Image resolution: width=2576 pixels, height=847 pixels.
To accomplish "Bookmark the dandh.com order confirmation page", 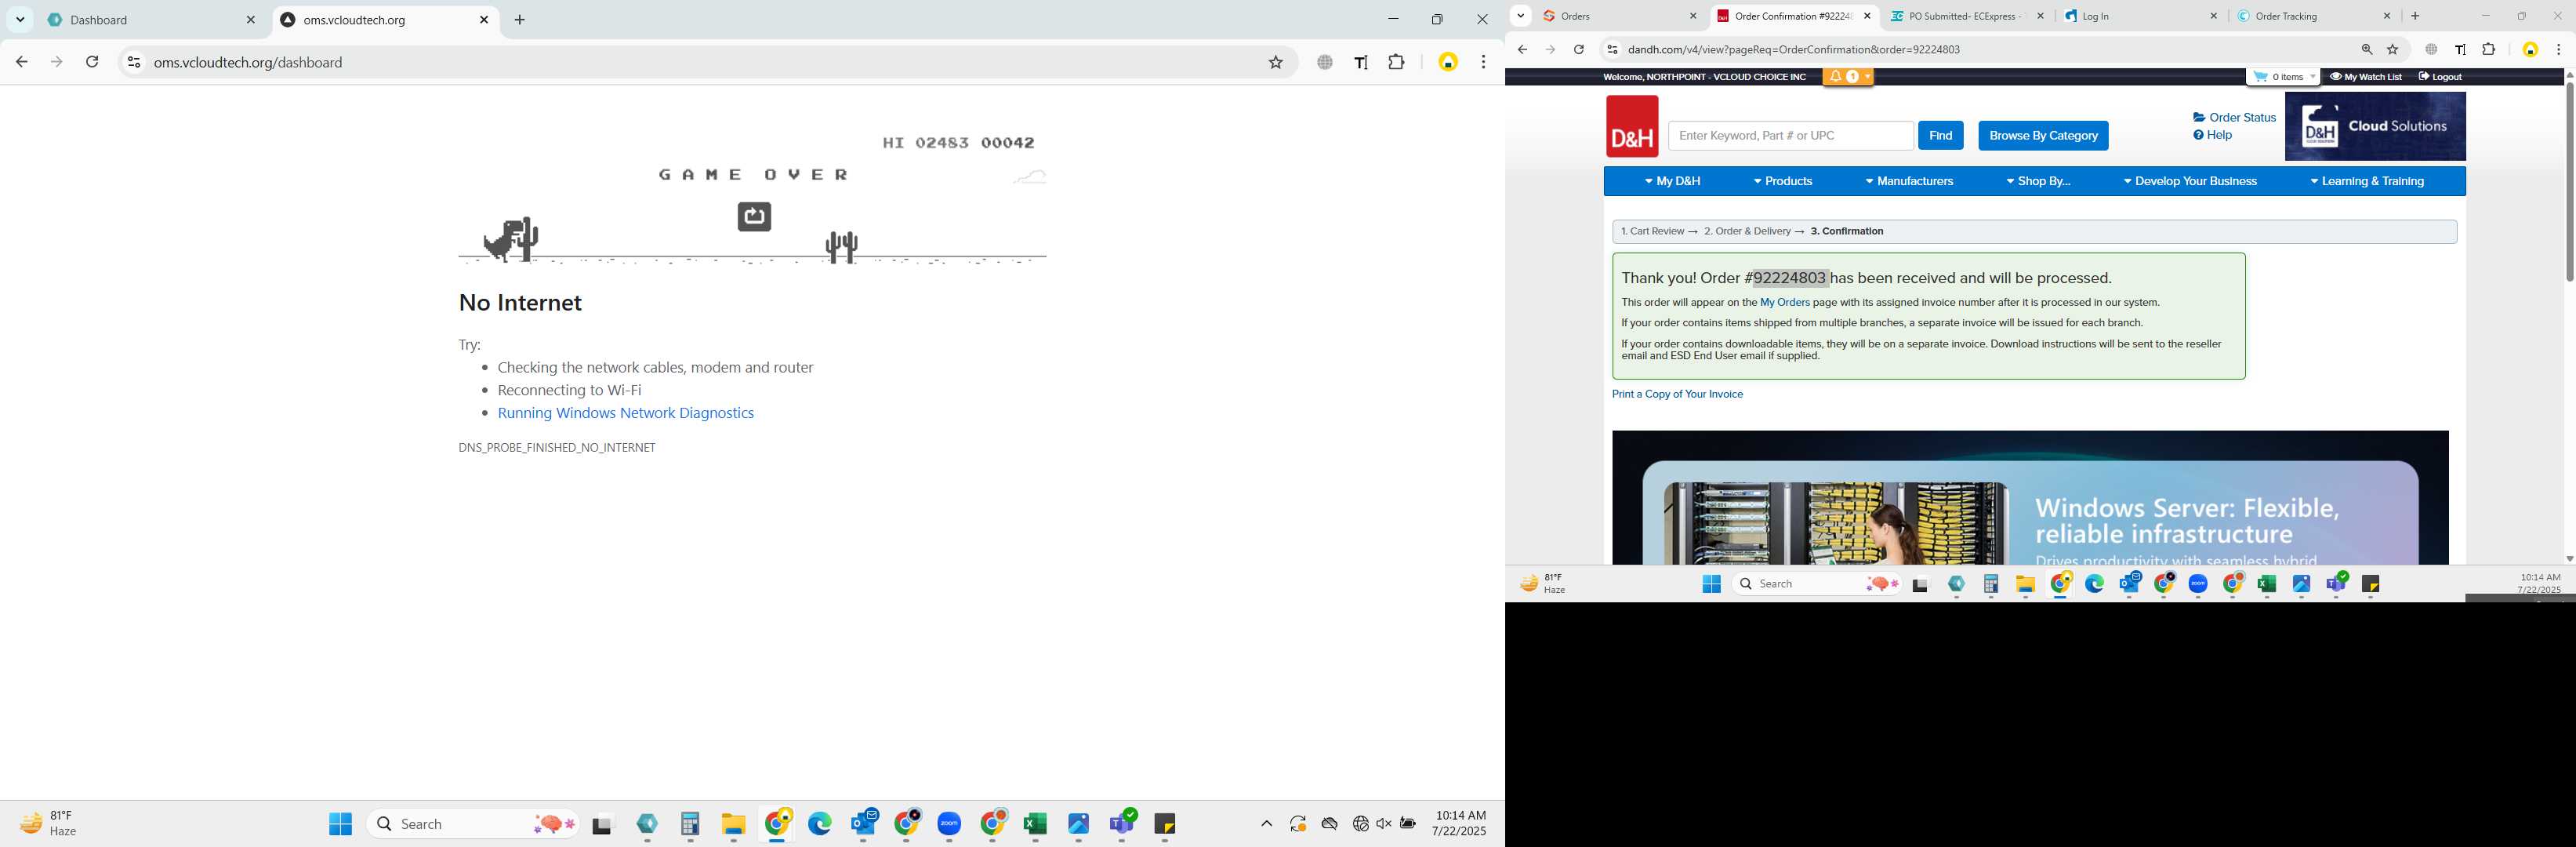I will (2392, 49).
